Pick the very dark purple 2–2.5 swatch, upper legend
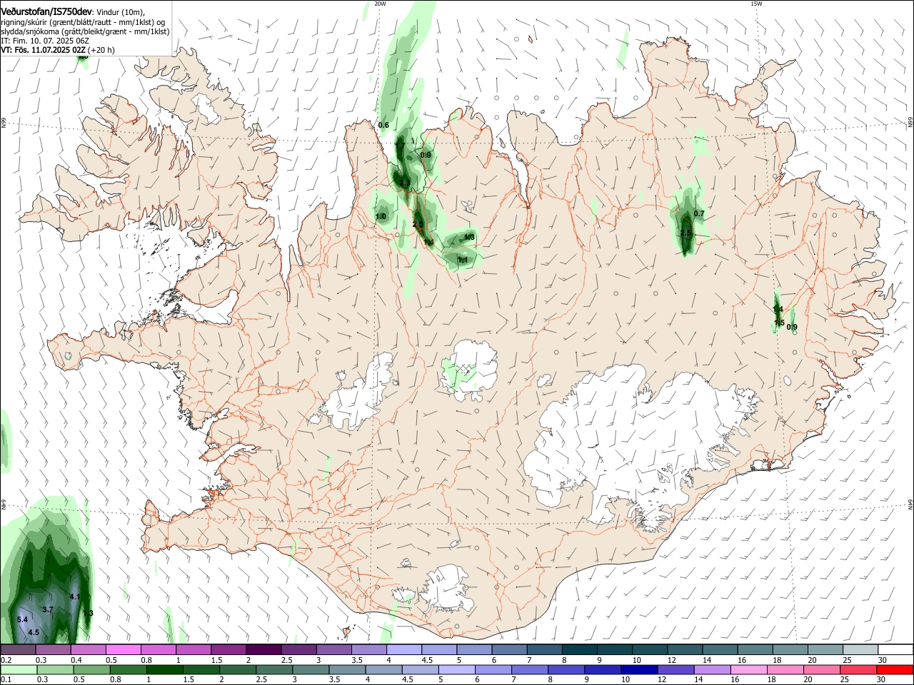The image size is (914, 685). [263, 649]
